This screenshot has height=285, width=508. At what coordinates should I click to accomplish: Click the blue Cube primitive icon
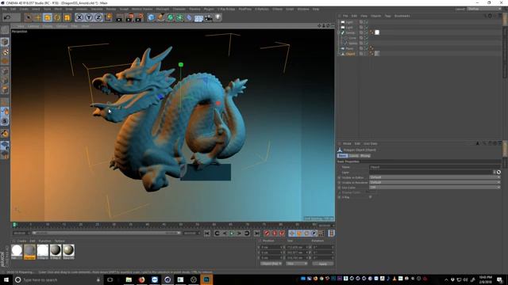[151, 17]
